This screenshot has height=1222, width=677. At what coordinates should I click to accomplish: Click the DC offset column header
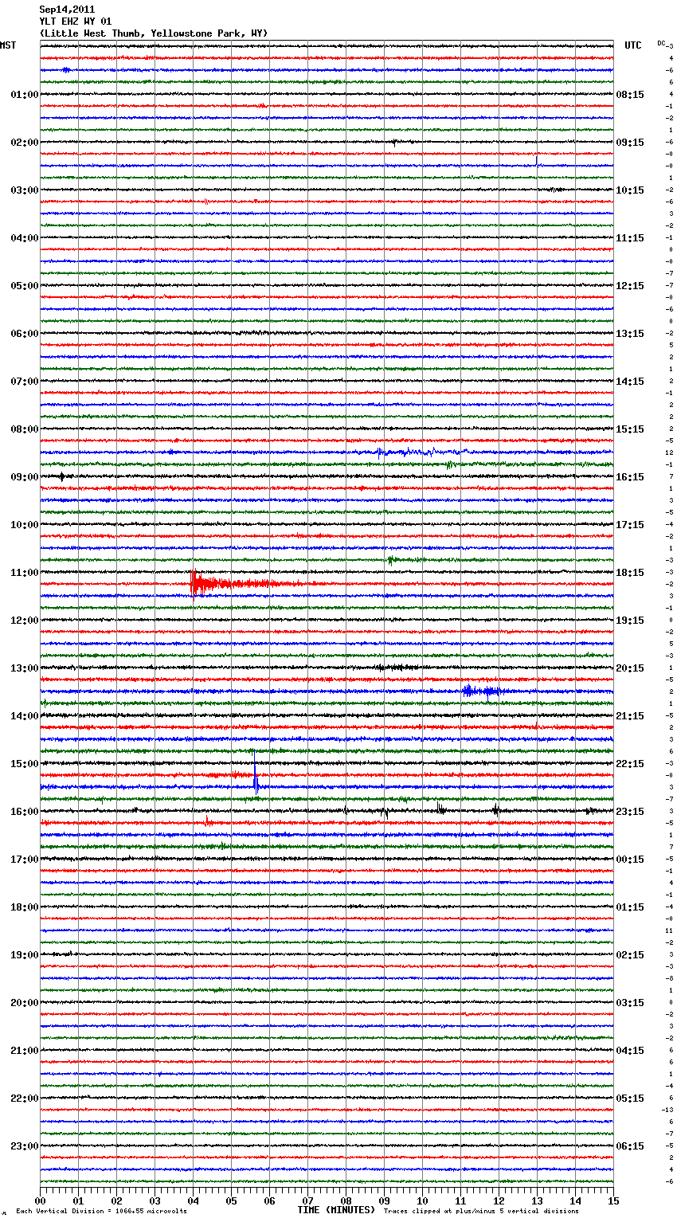tap(661, 43)
